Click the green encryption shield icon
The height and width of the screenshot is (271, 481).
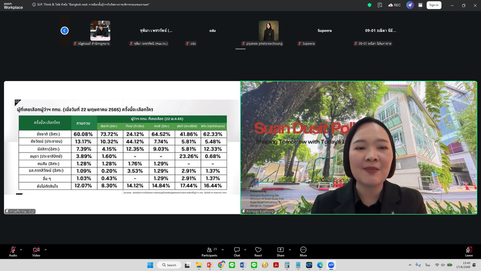click(370, 5)
